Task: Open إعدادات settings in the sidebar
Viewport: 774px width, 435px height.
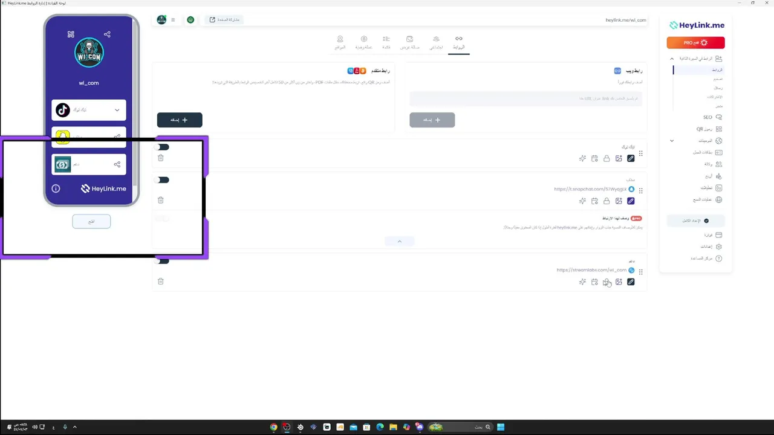Action: [x=712, y=246]
